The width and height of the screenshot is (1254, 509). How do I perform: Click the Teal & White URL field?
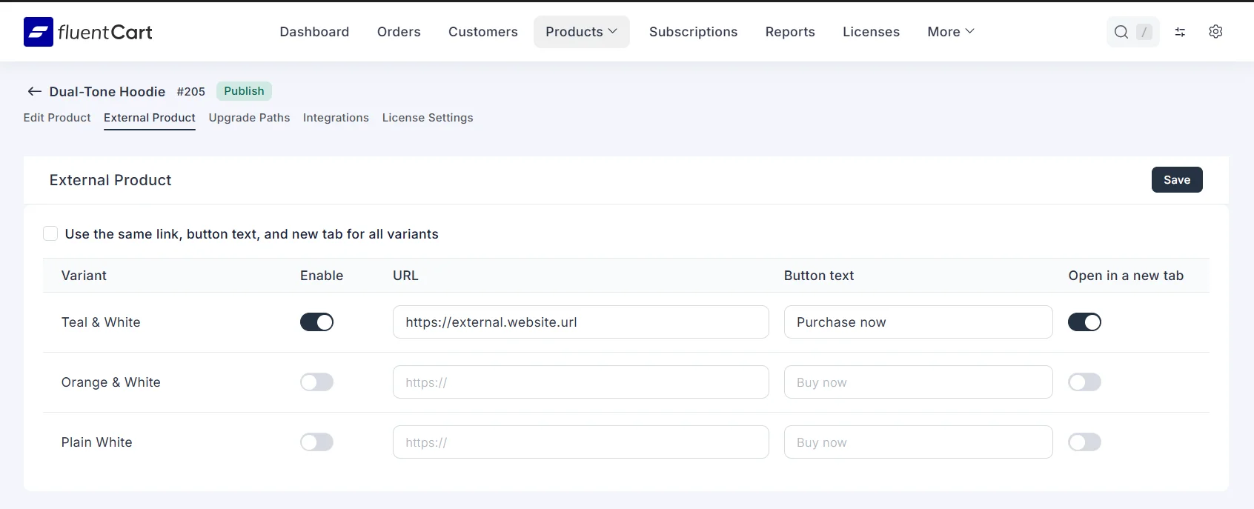[581, 322]
